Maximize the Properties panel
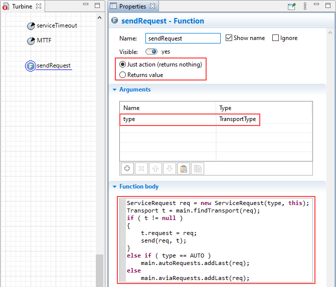 click(x=328, y=5)
